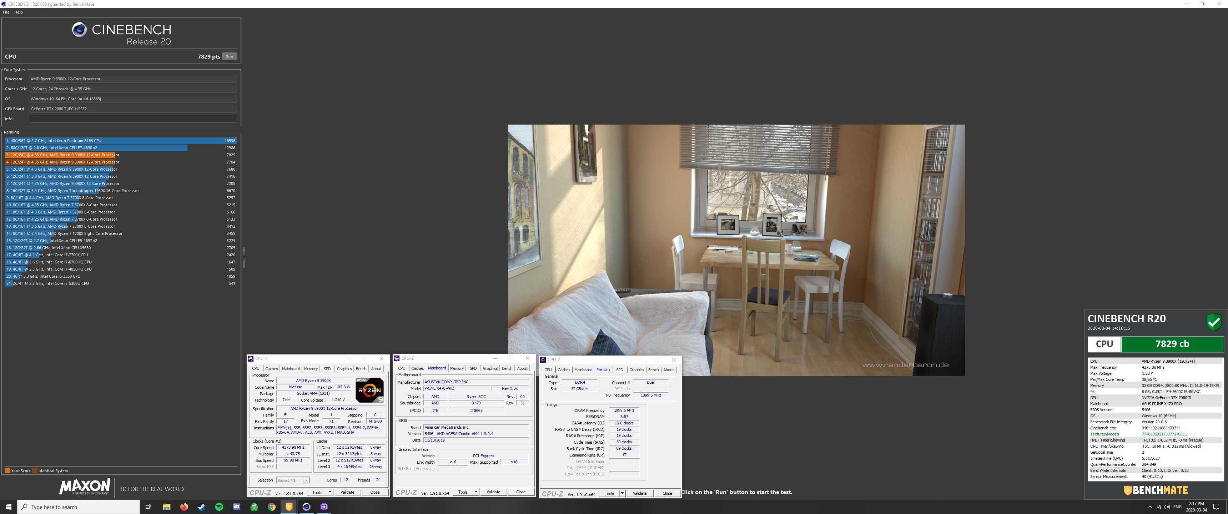The height and width of the screenshot is (514, 1228).
Task: Open SPD tab in Memory CPU-Z window
Action: [619, 370]
